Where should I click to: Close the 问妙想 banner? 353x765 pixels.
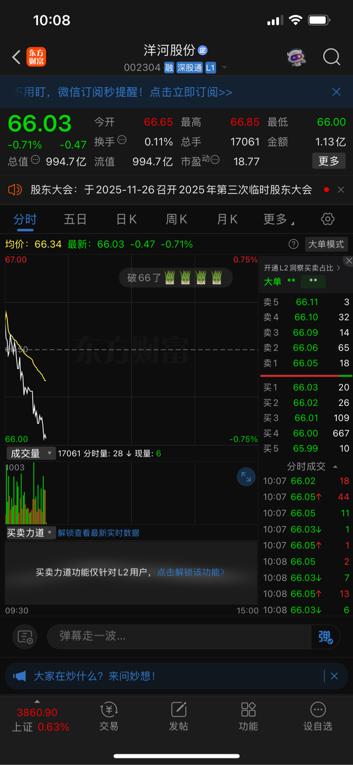coord(334,676)
